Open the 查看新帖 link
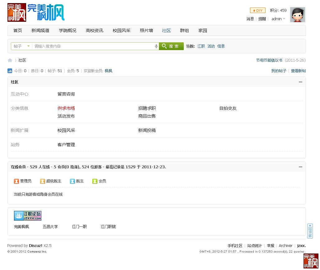Image resolution: width=320 pixels, height=270 pixels. coord(298,71)
